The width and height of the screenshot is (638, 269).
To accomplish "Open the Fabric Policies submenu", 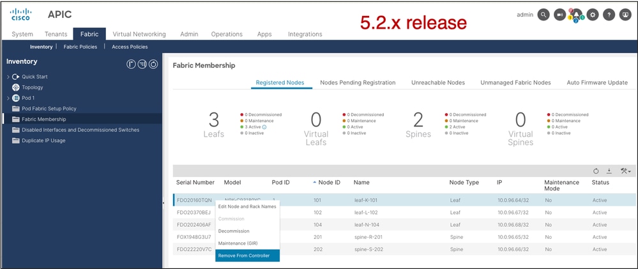I will coord(80,47).
